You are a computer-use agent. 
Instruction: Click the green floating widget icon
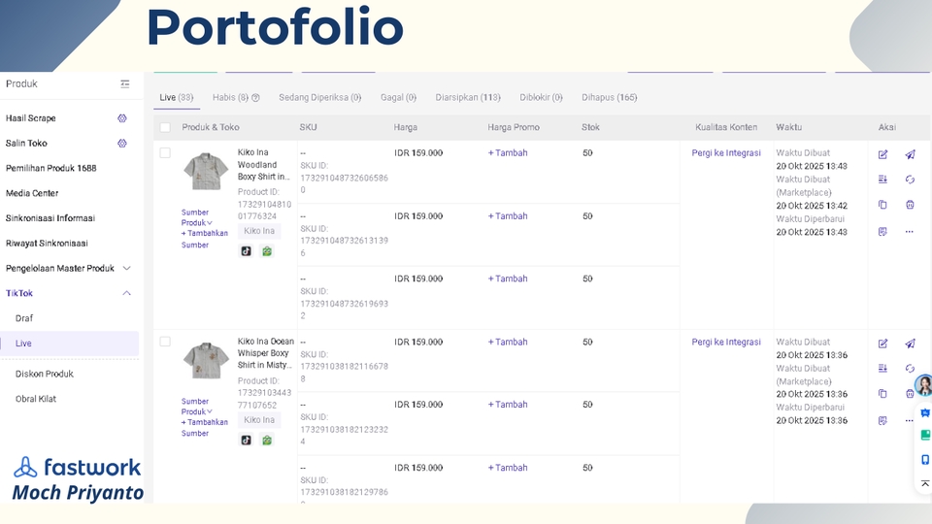pyautogui.click(x=925, y=436)
